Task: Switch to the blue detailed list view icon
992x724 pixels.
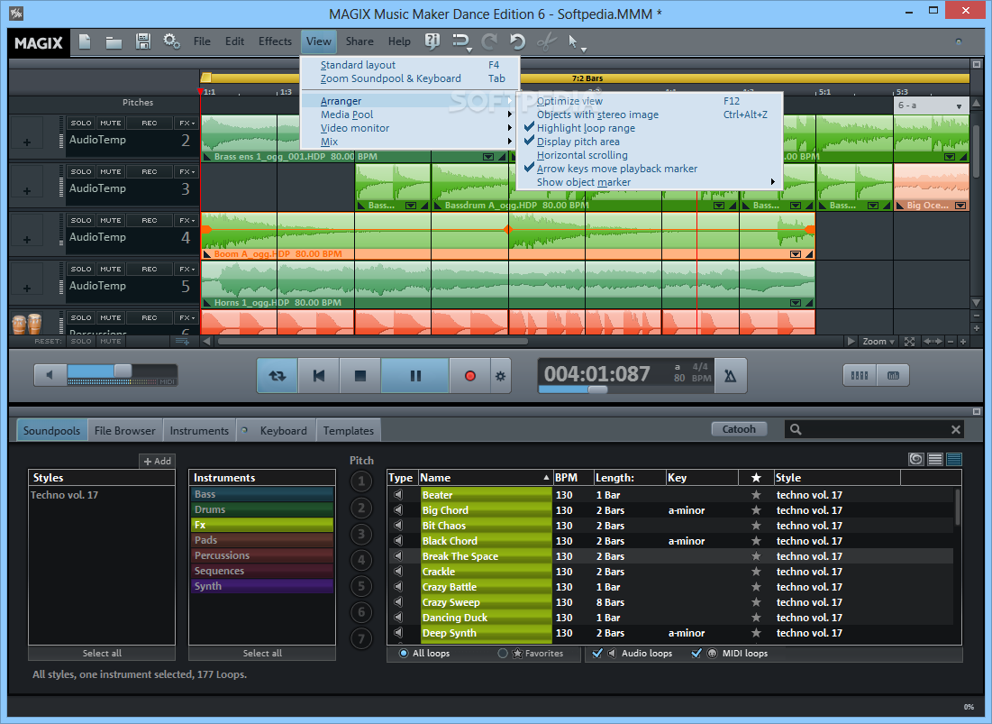Action: tap(954, 460)
